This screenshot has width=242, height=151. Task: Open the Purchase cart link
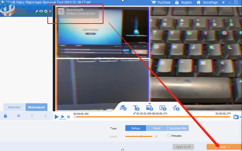coord(161,2)
